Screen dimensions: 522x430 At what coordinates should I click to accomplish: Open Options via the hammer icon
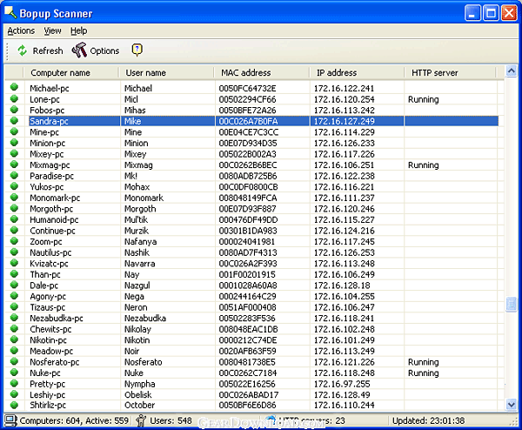point(79,50)
